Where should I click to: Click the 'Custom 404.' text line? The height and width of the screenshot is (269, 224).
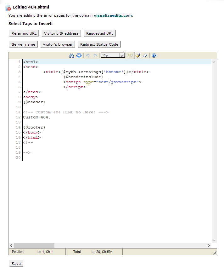pyautogui.click(x=37, y=117)
